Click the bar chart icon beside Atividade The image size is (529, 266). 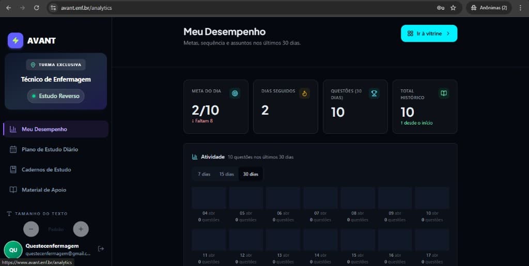click(195, 157)
